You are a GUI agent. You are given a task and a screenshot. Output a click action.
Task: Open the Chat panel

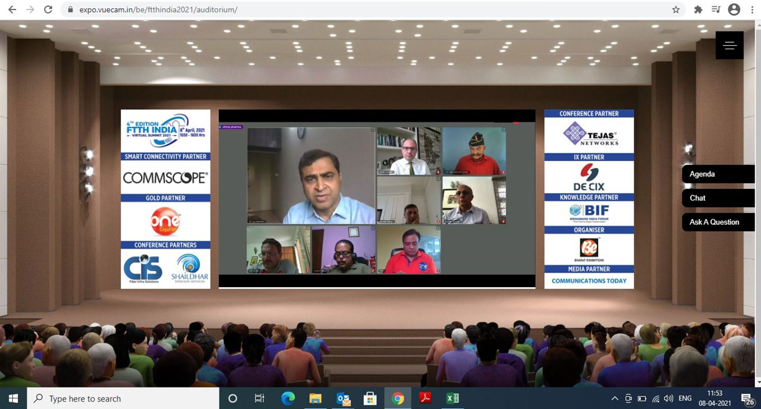pos(719,198)
